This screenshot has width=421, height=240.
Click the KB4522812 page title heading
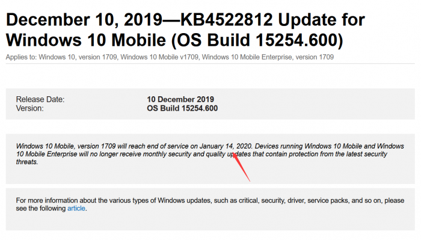pos(185,30)
